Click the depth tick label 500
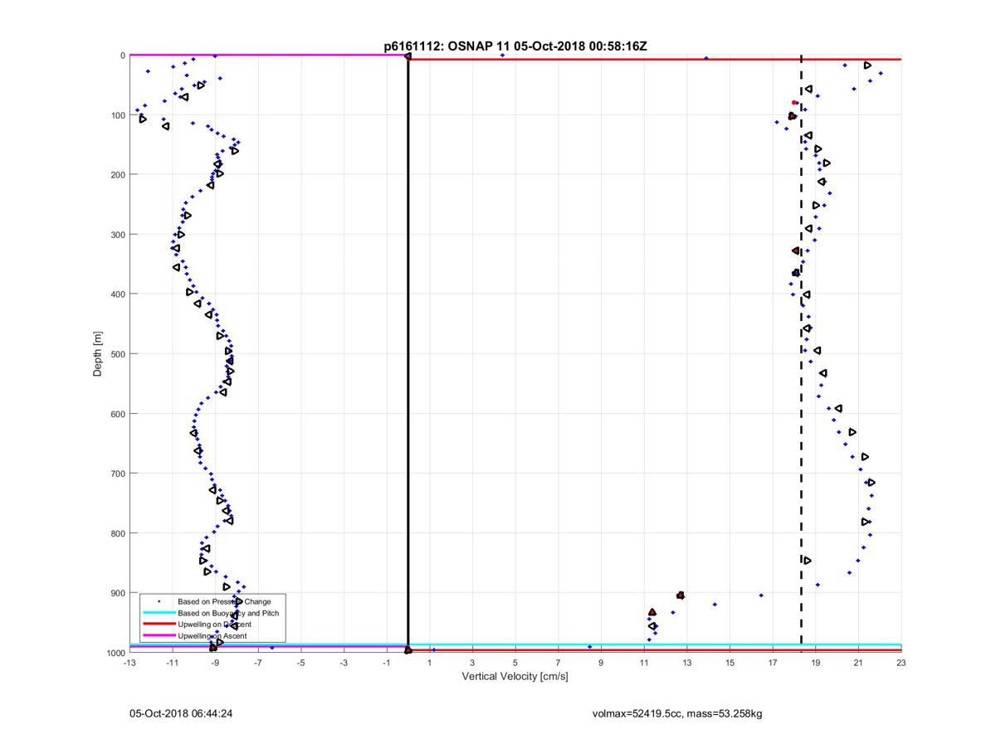996x734 pixels. [x=118, y=354]
